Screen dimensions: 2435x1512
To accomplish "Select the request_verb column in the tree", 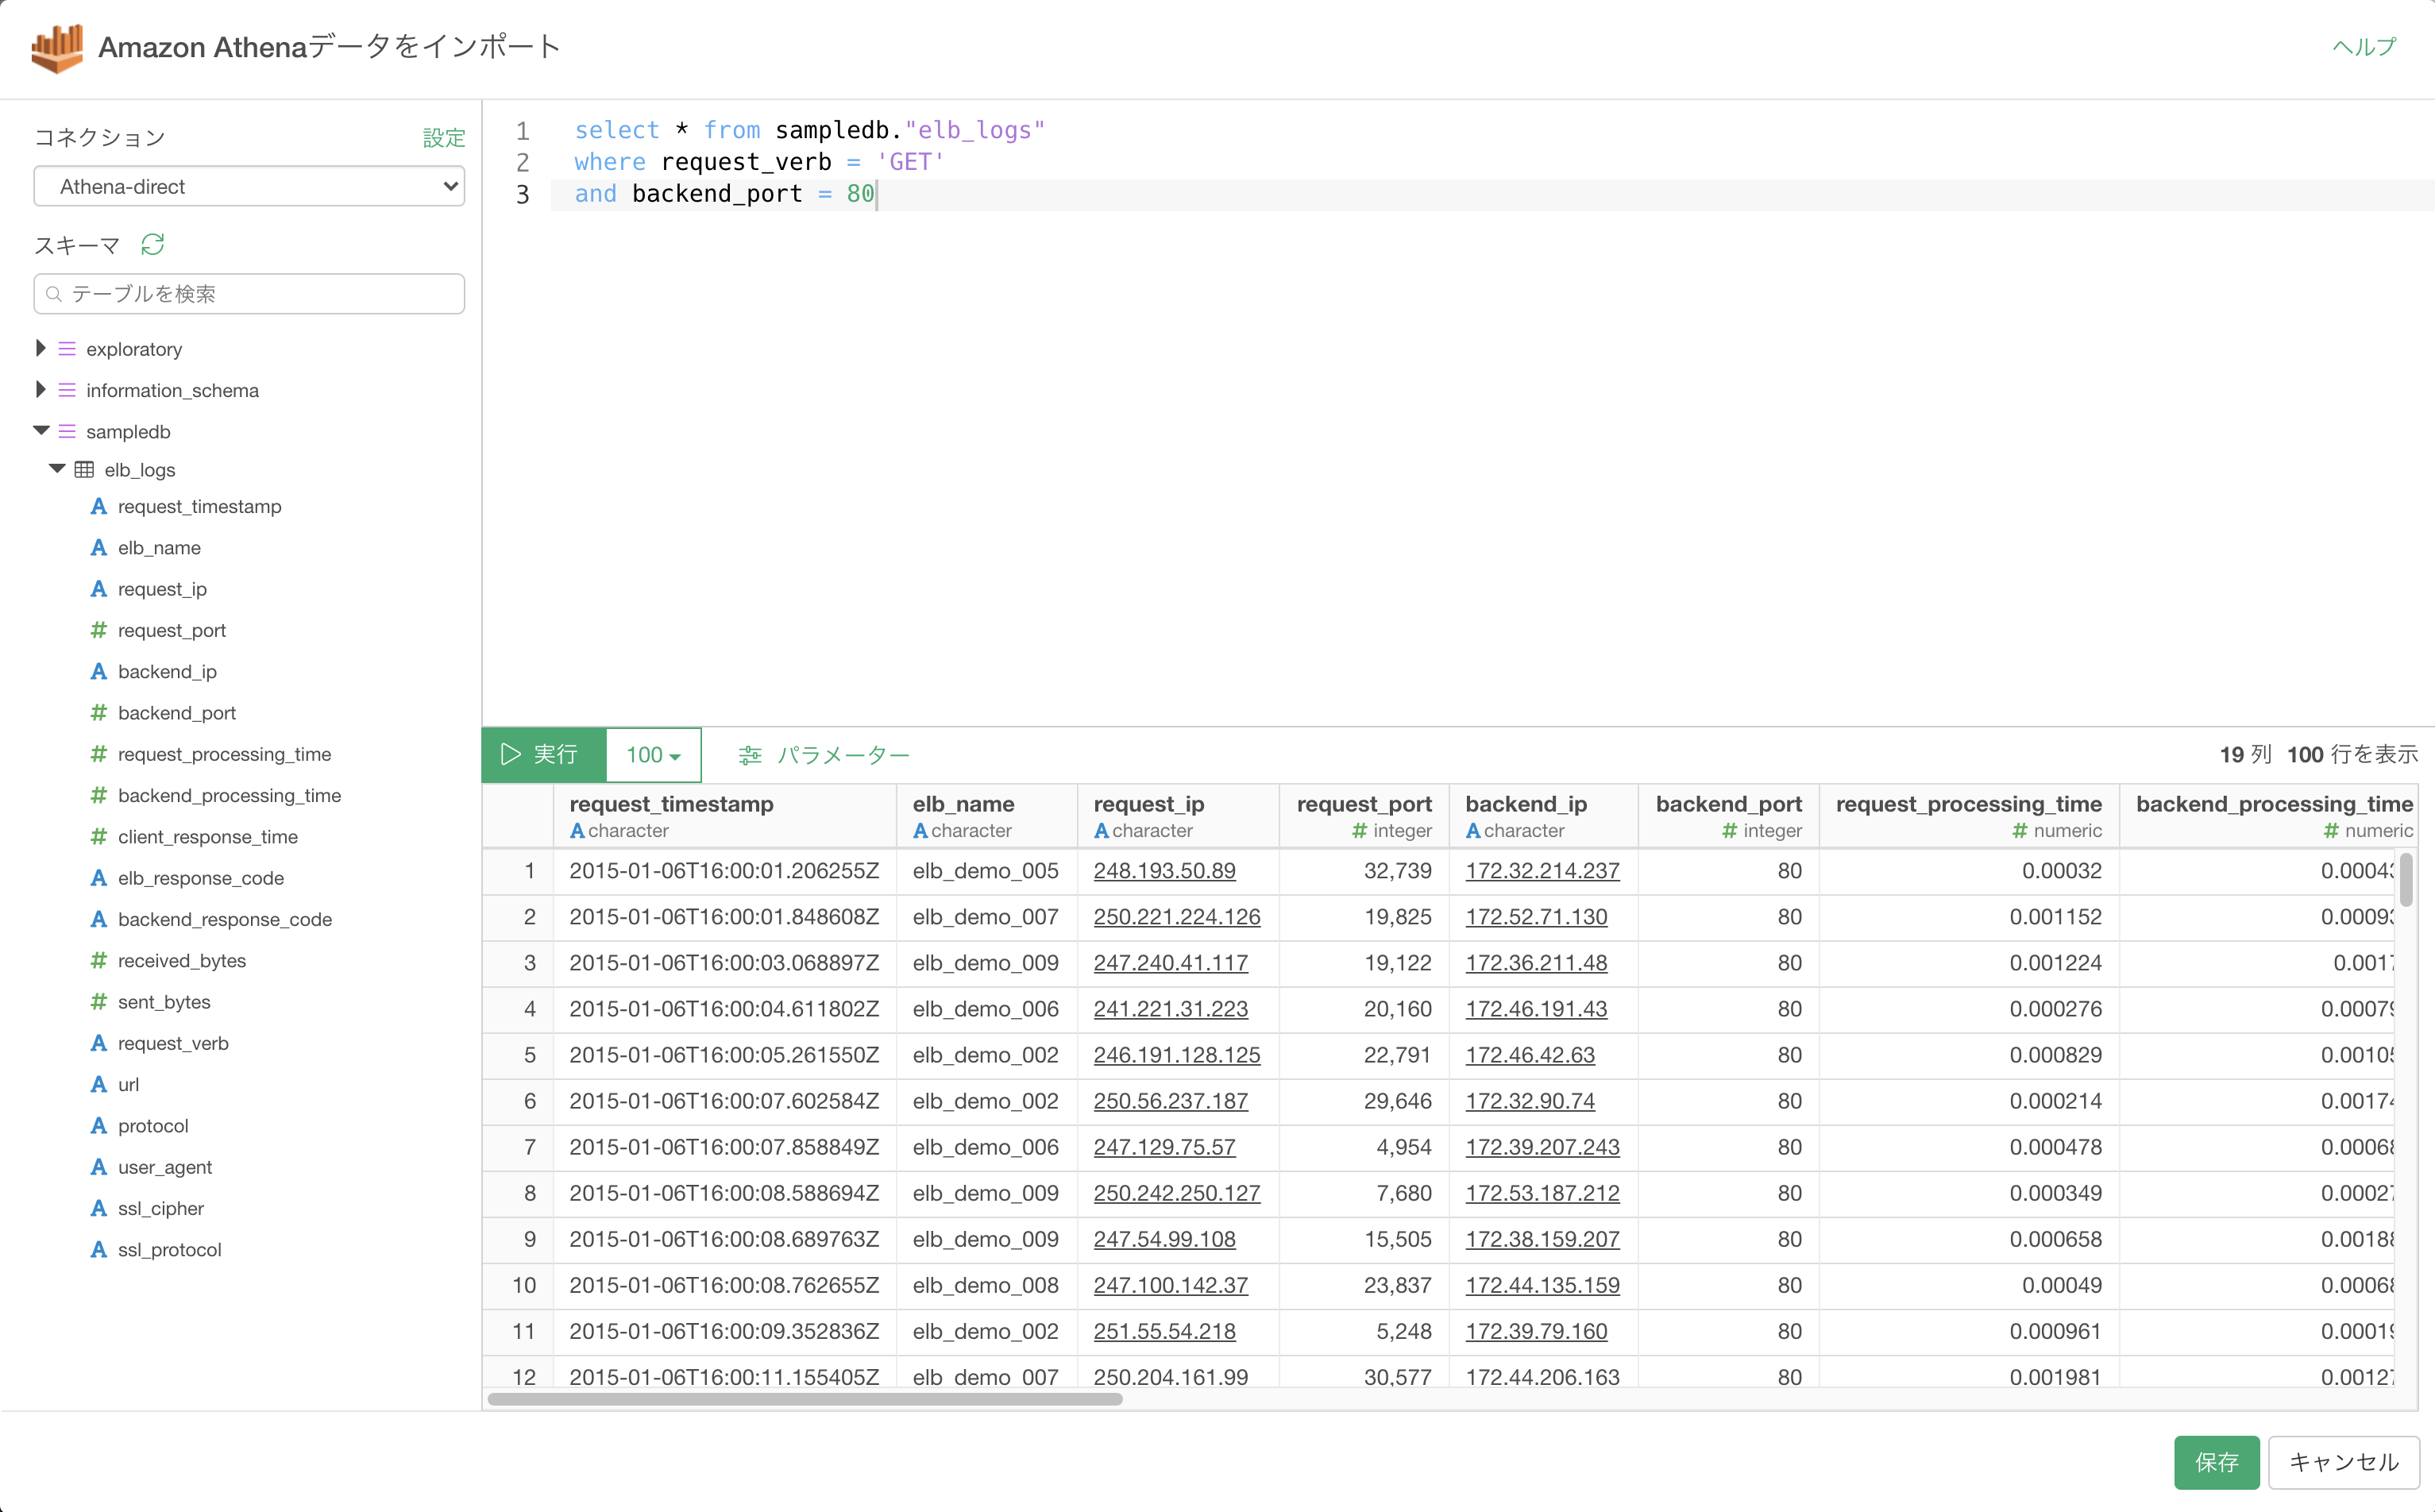I will click(x=173, y=1043).
